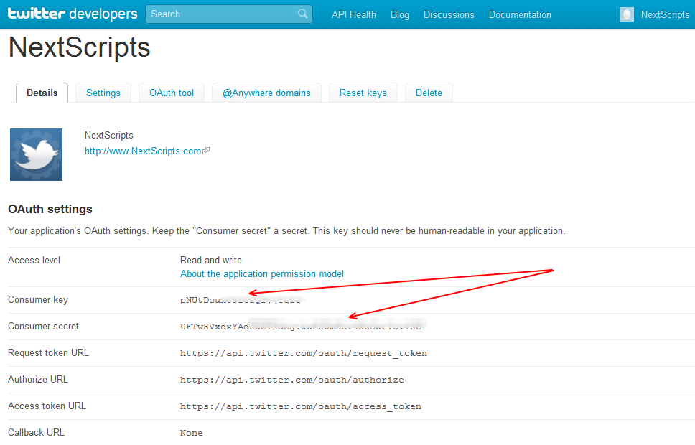Open the Reset keys tab
The image size is (695, 445).
[363, 93]
